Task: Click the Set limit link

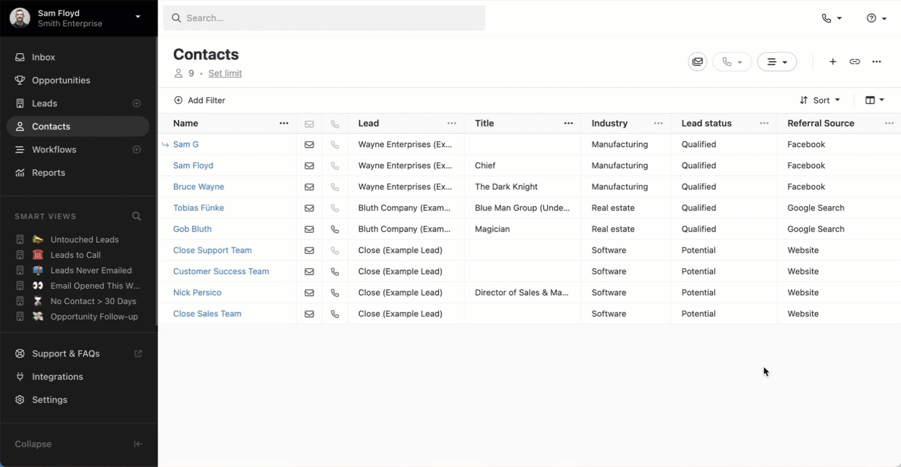Action: (225, 73)
